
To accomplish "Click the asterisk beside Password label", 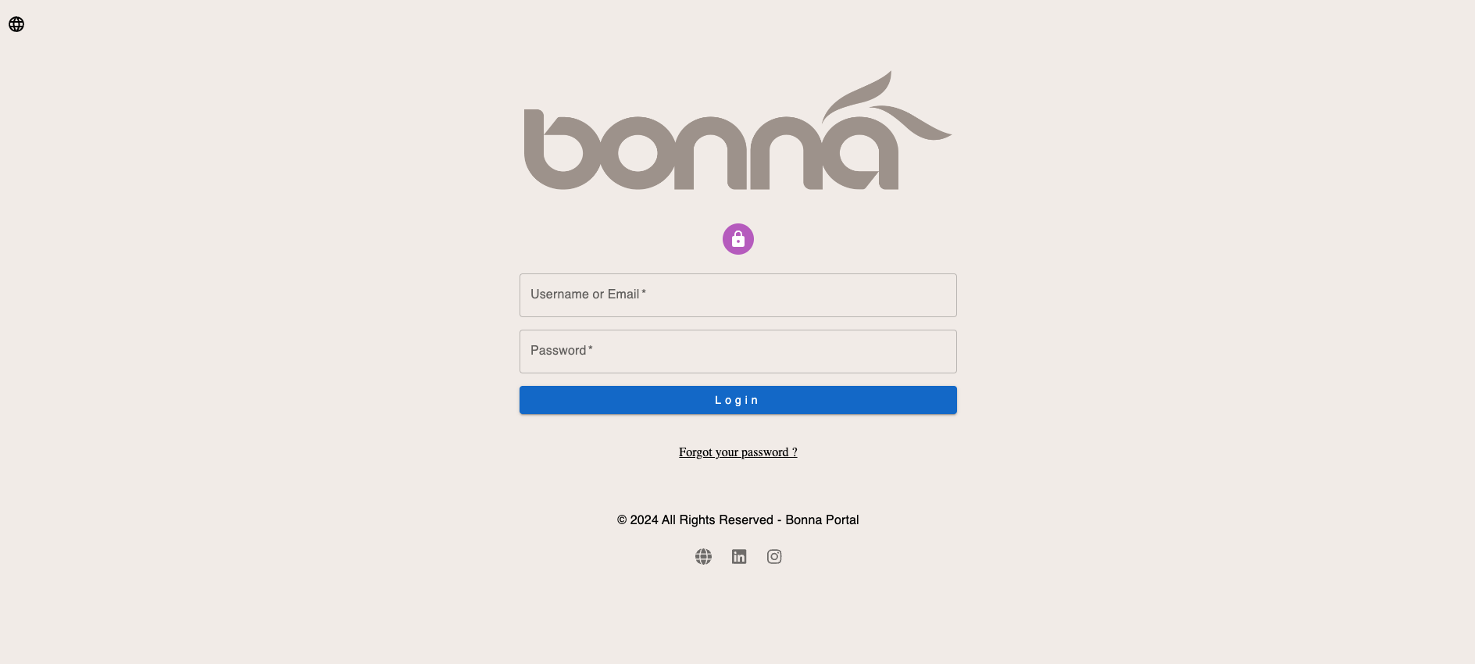I will coord(591,349).
